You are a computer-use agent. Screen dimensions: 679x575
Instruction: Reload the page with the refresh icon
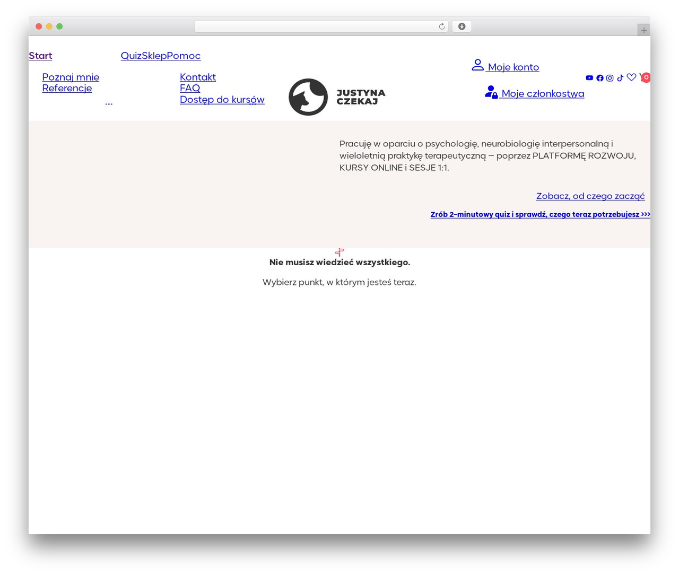click(441, 27)
